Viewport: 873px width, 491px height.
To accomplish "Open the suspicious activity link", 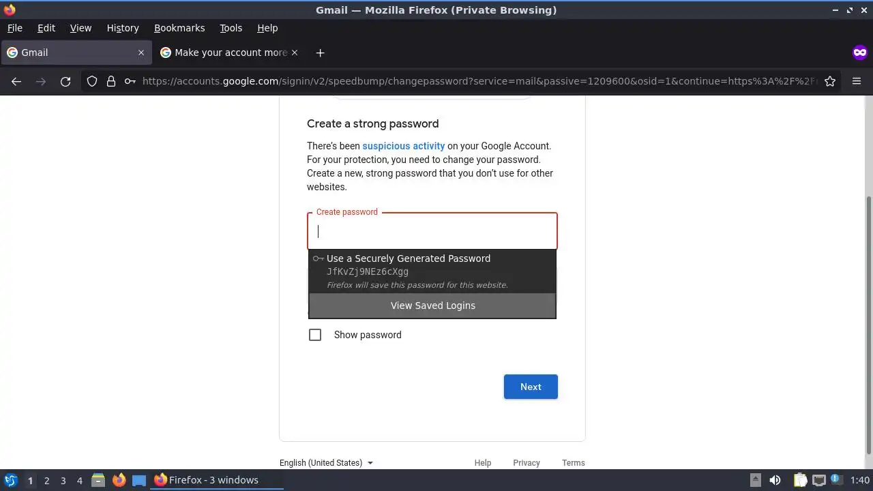I will point(403,146).
